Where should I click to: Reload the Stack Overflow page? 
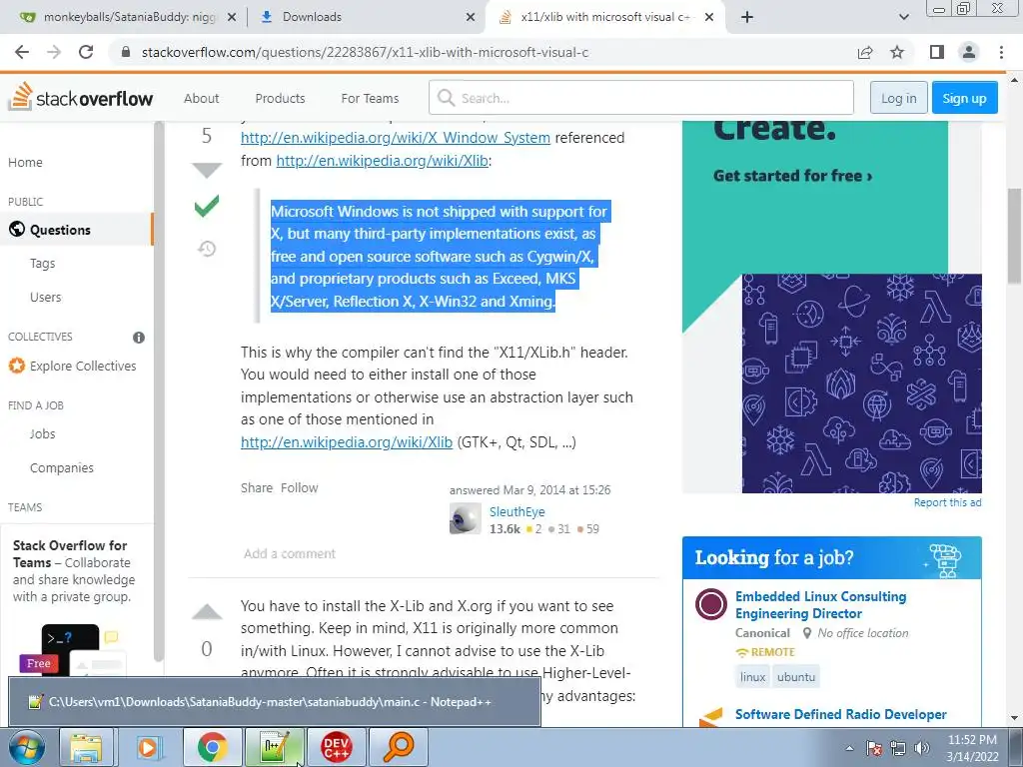coord(86,52)
